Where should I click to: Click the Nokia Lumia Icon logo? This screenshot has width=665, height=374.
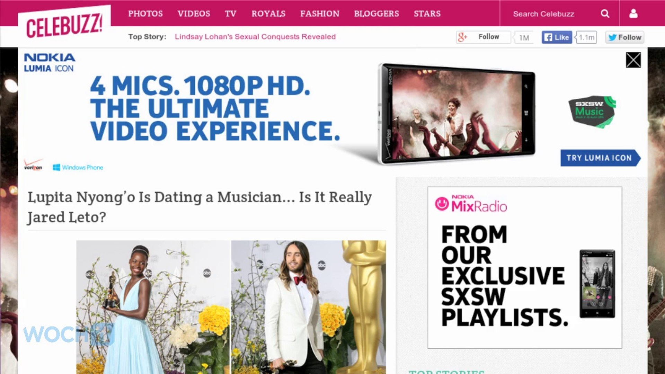click(50, 63)
